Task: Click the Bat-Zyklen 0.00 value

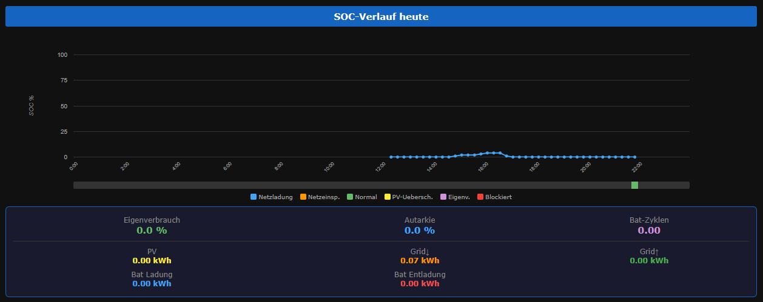Action: (649, 231)
